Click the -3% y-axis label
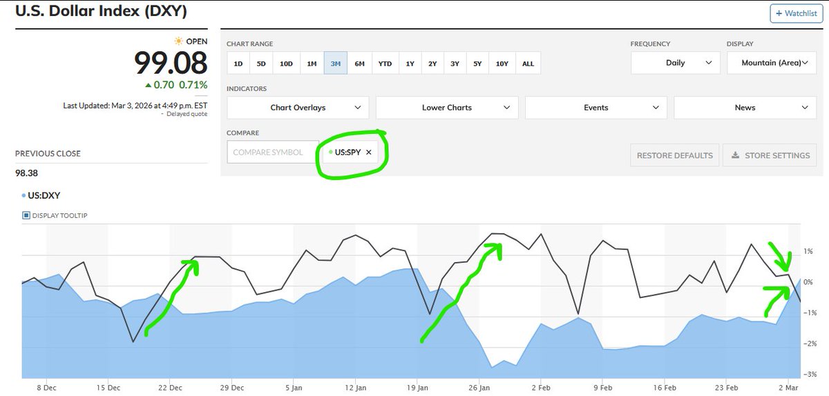829x396 pixels. [811, 374]
